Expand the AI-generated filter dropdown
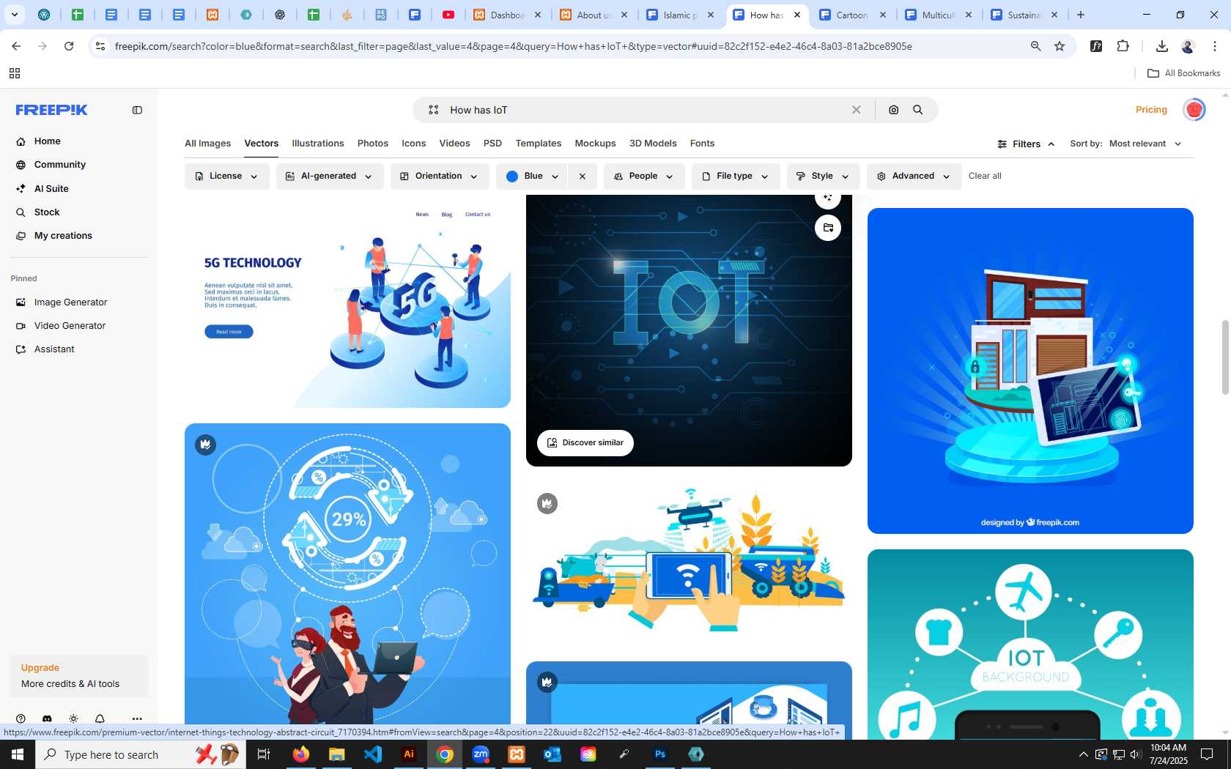This screenshot has width=1231, height=769. tap(329, 177)
